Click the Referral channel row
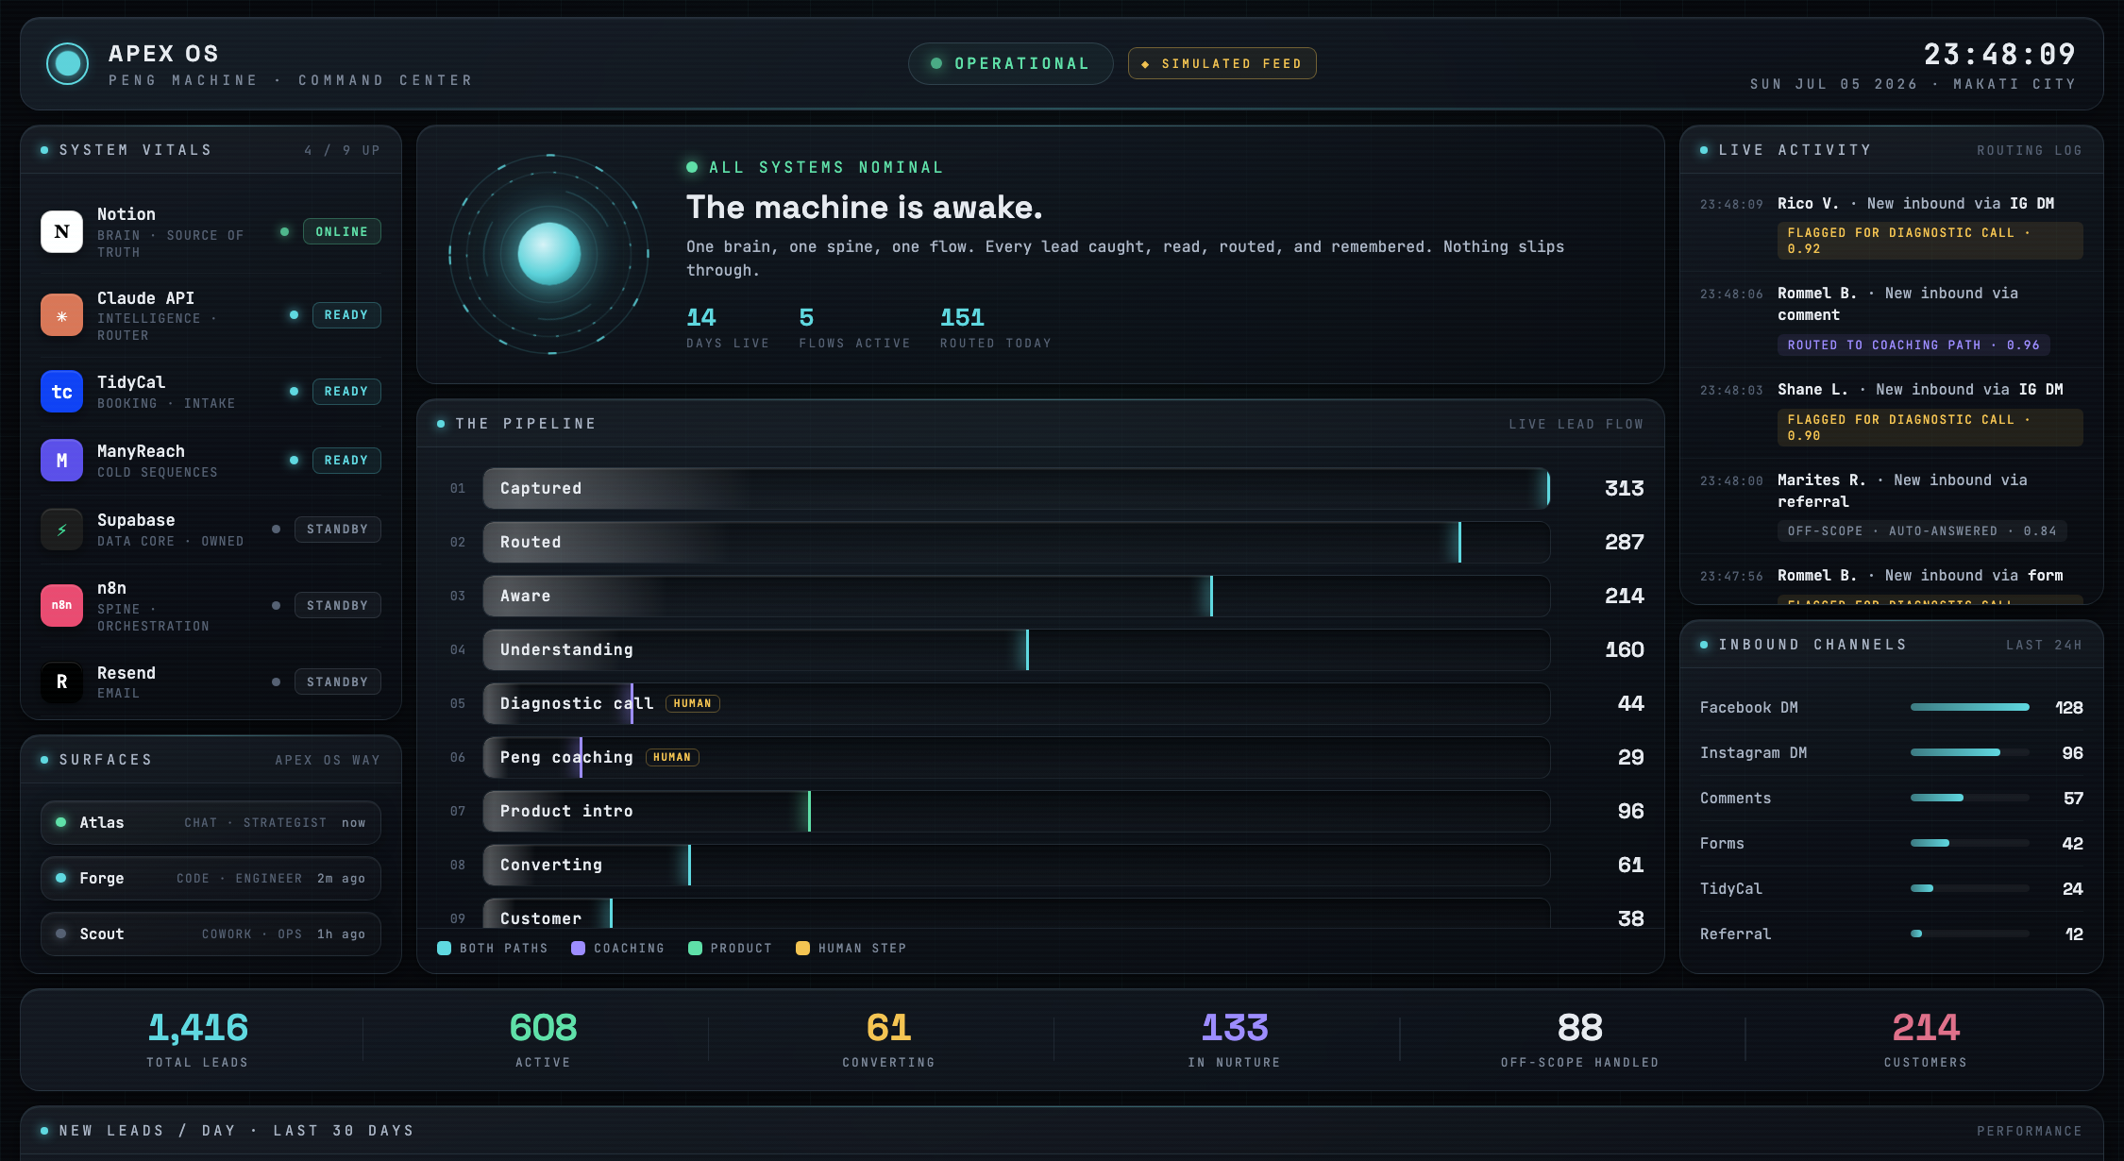Image resolution: width=2124 pixels, height=1161 pixels. tap(1891, 934)
